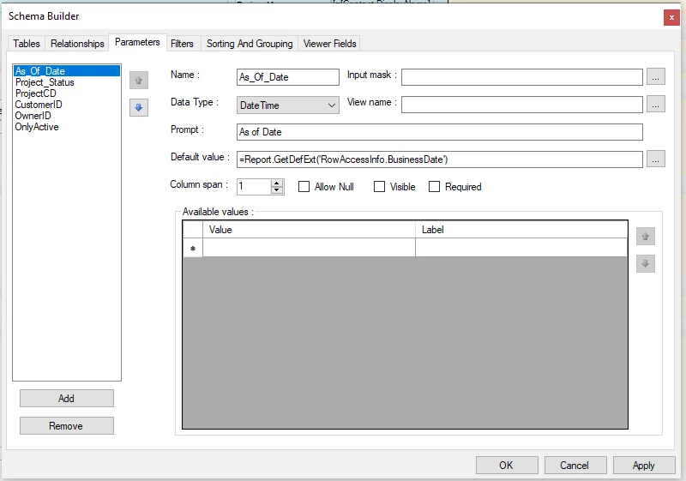Open the Filters tab
The height and width of the screenshot is (481, 686).
(182, 44)
